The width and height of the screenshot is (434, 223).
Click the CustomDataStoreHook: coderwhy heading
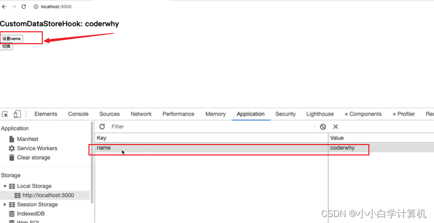[60, 24]
